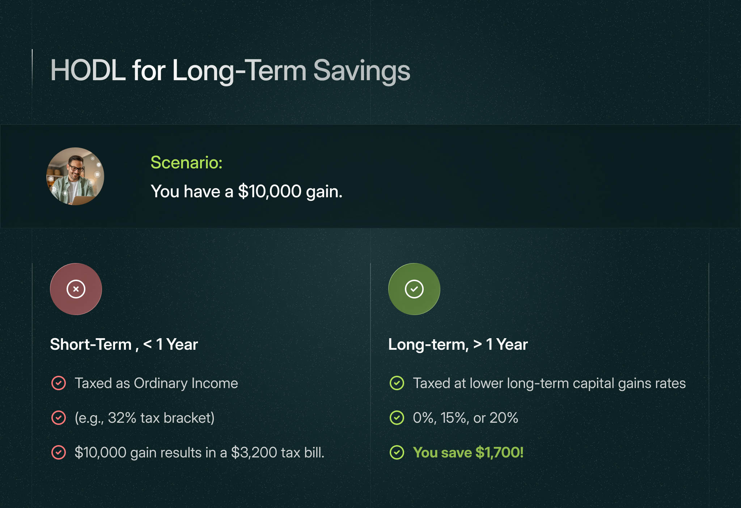
Task: Click check icon beside lower long-term capital gains
Action: coord(397,383)
